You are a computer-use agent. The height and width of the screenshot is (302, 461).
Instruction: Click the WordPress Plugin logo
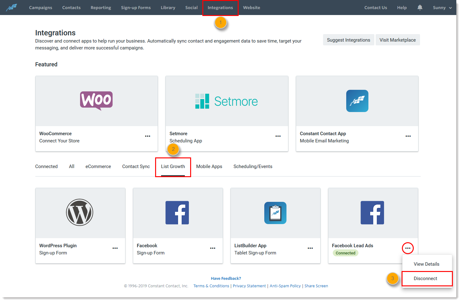pyautogui.click(x=80, y=212)
